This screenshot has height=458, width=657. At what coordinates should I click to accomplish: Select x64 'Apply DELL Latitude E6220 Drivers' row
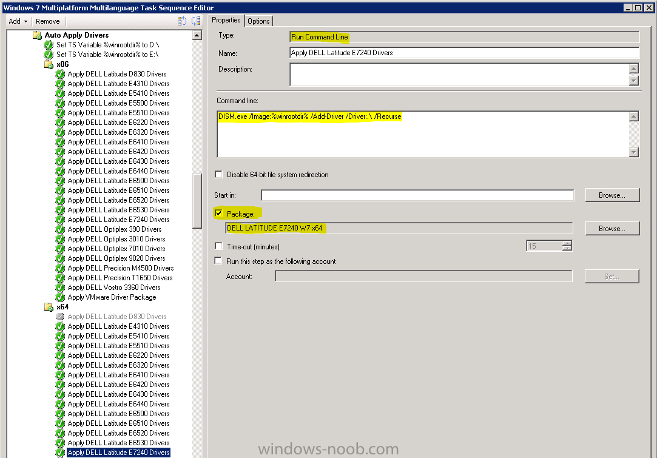(118, 355)
